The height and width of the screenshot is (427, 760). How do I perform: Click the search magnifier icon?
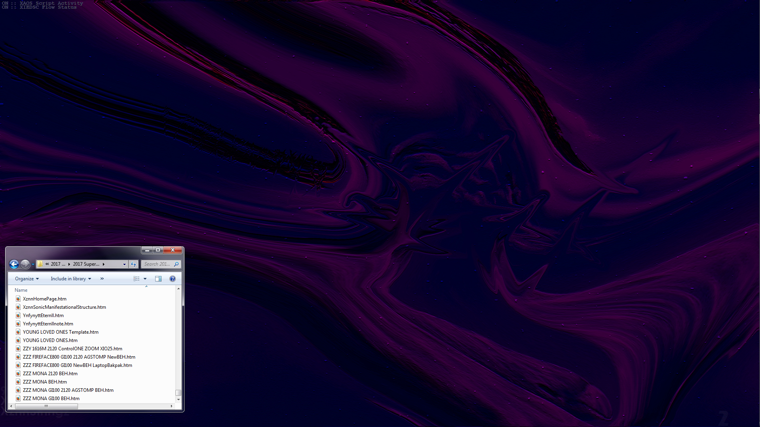click(177, 264)
